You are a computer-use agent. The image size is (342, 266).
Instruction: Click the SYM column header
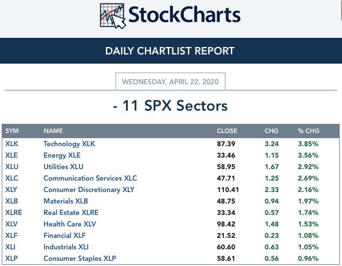(12, 131)
